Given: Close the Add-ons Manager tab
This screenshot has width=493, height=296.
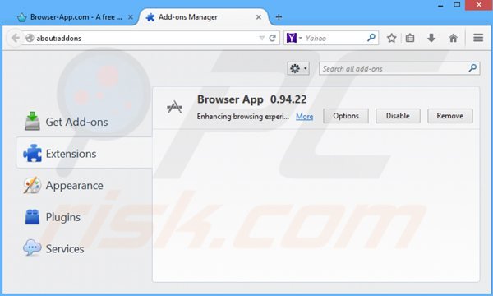Looking at the screenshot, I should pos(259,17).
